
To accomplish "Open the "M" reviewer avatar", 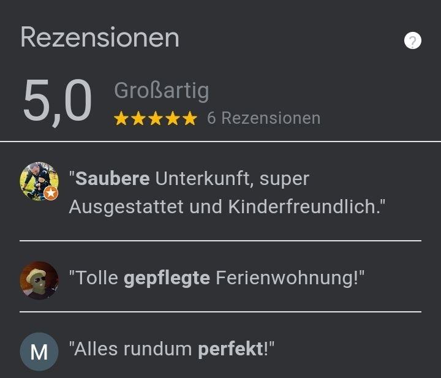I will 39,352.
